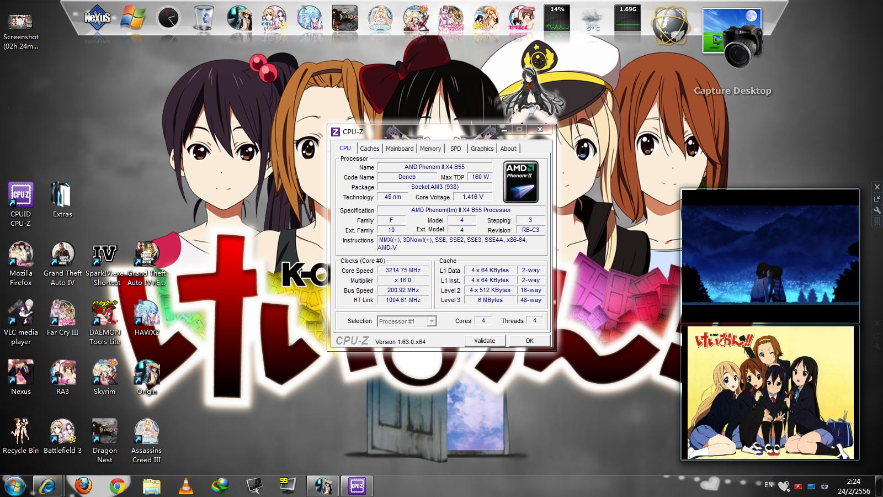Open Internet Explorer from the taskbar
This screenshot has height=497, width=883.
click(x=48, y=486)
